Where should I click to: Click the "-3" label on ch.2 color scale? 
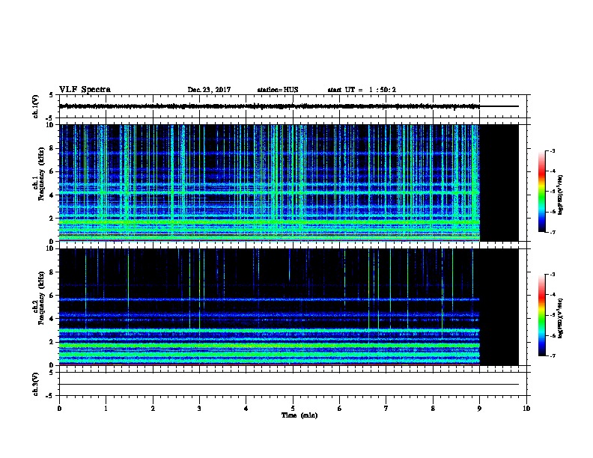click(552, 275)
